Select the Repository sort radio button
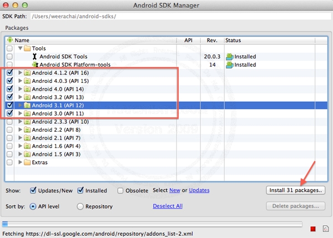The width and height of the screenshot is (333, 238). [80, 206]
